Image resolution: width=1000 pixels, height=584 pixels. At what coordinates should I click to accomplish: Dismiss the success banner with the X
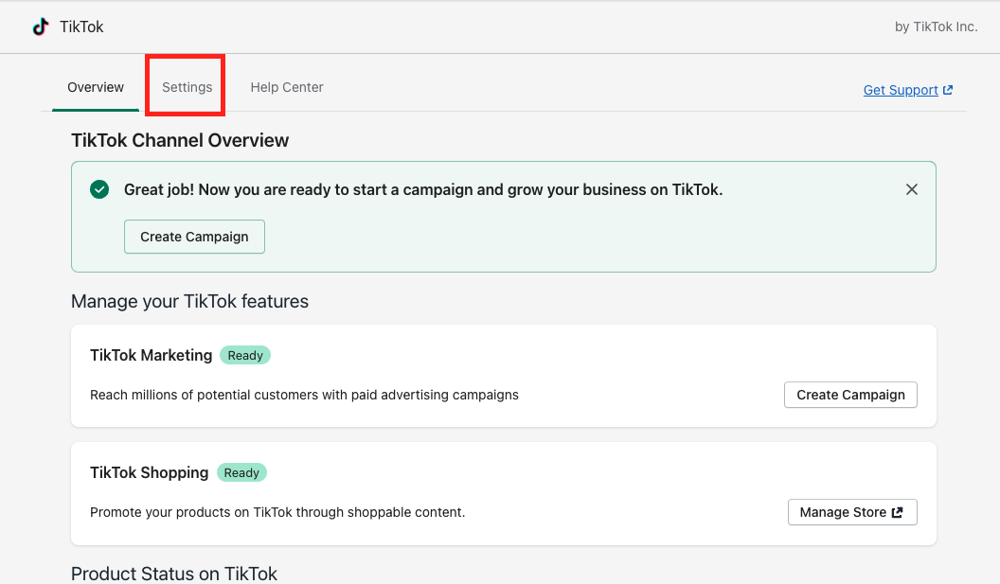[911, 189]
